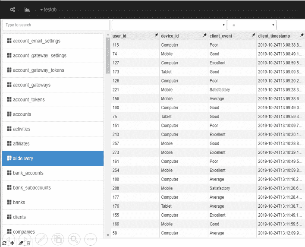Select the highlighted alldelivery table
The image size is (305, 247).
[x=53, y=158]
